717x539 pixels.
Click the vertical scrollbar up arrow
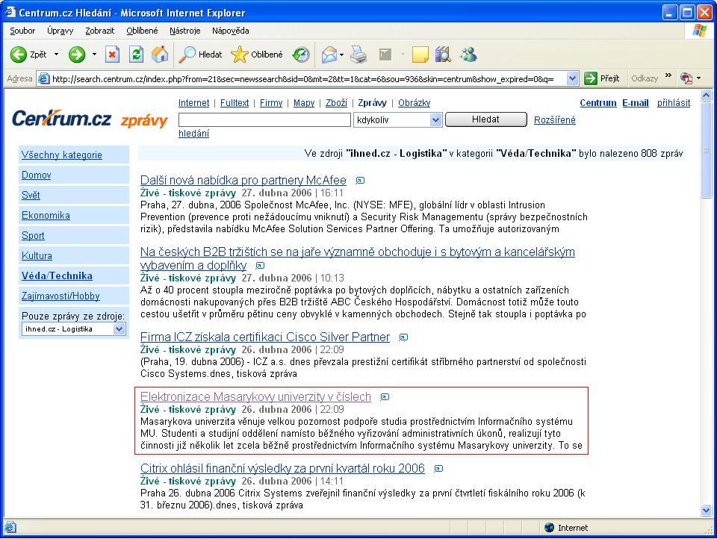point(706,96)
